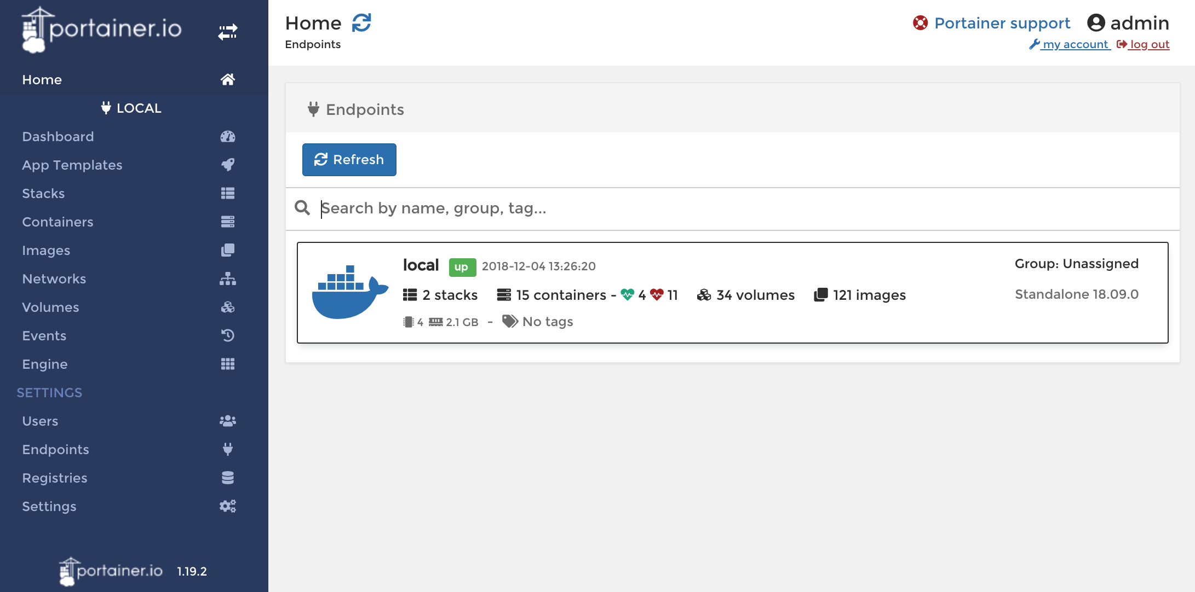
Task: Click the log out link
Action: tap(1149, 44)
